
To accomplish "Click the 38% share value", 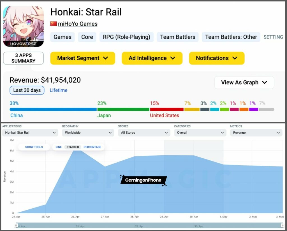I will point(14,103).
